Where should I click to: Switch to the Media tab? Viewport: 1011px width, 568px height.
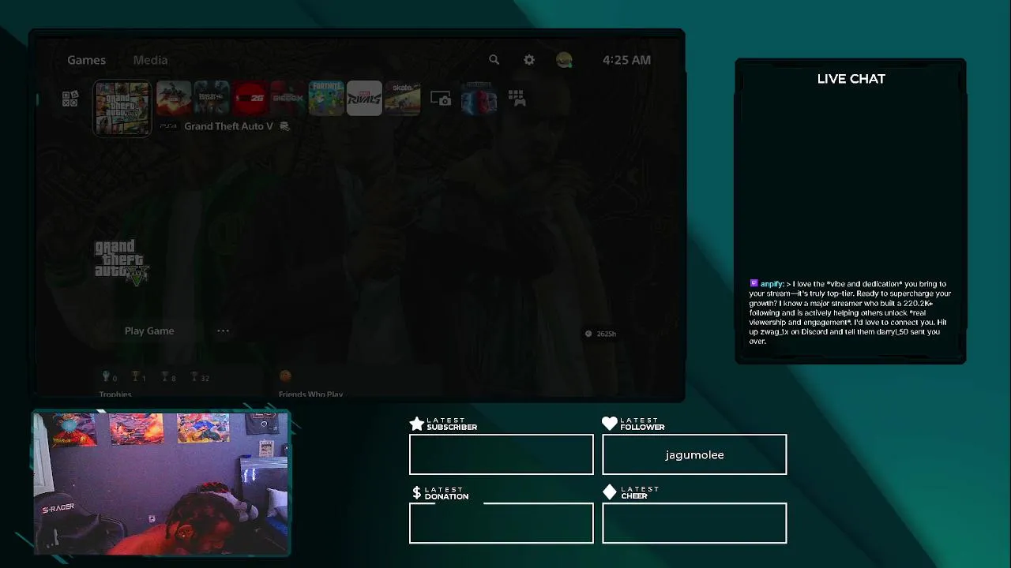(x=150, y=60)
